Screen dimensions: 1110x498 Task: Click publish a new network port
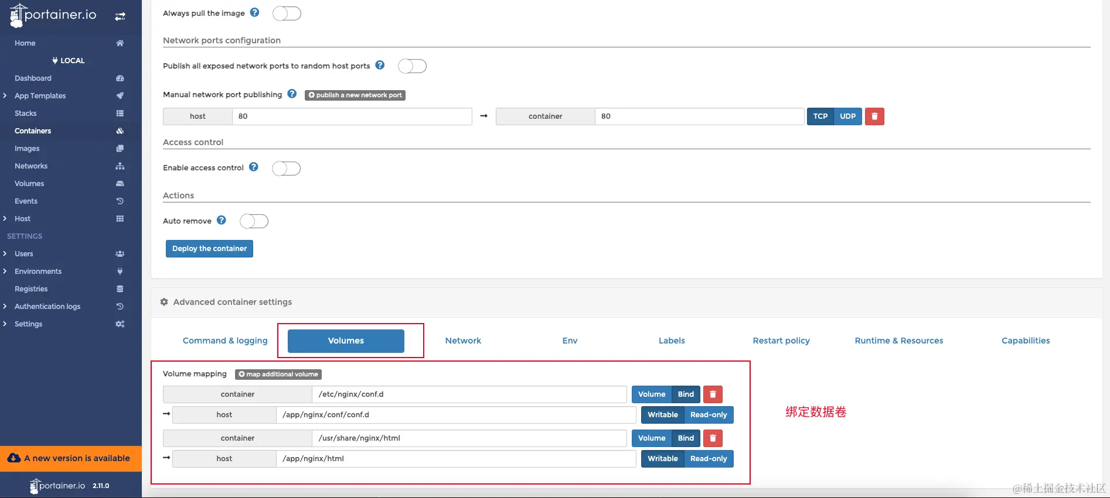point(355,95)
